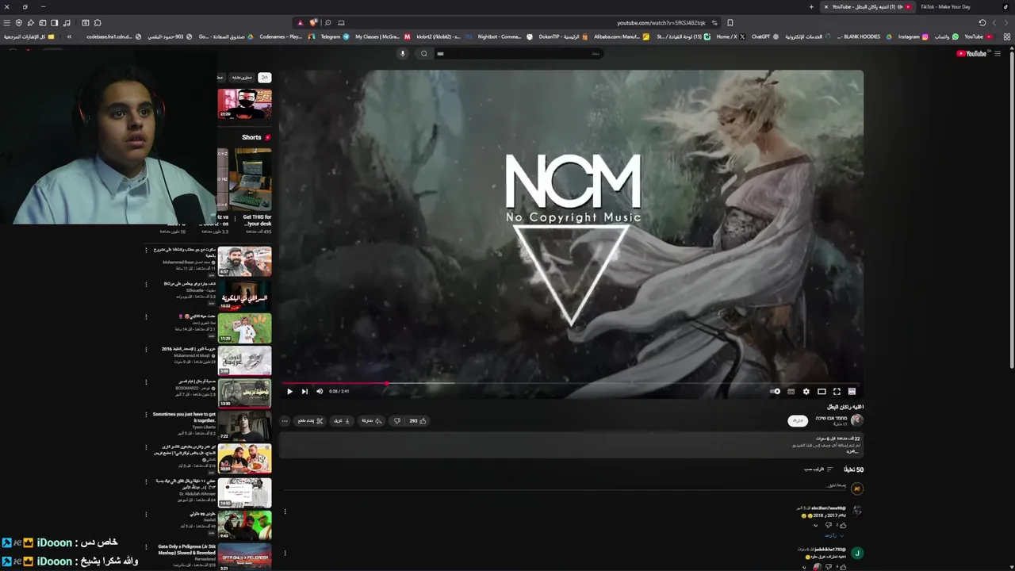The image size is (1015, 571).
Task: Click the cast icon at player's right end
Action: (852, 391)
